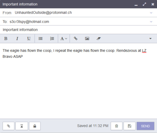Expand the To recipients chevron

tap(151, 22)
